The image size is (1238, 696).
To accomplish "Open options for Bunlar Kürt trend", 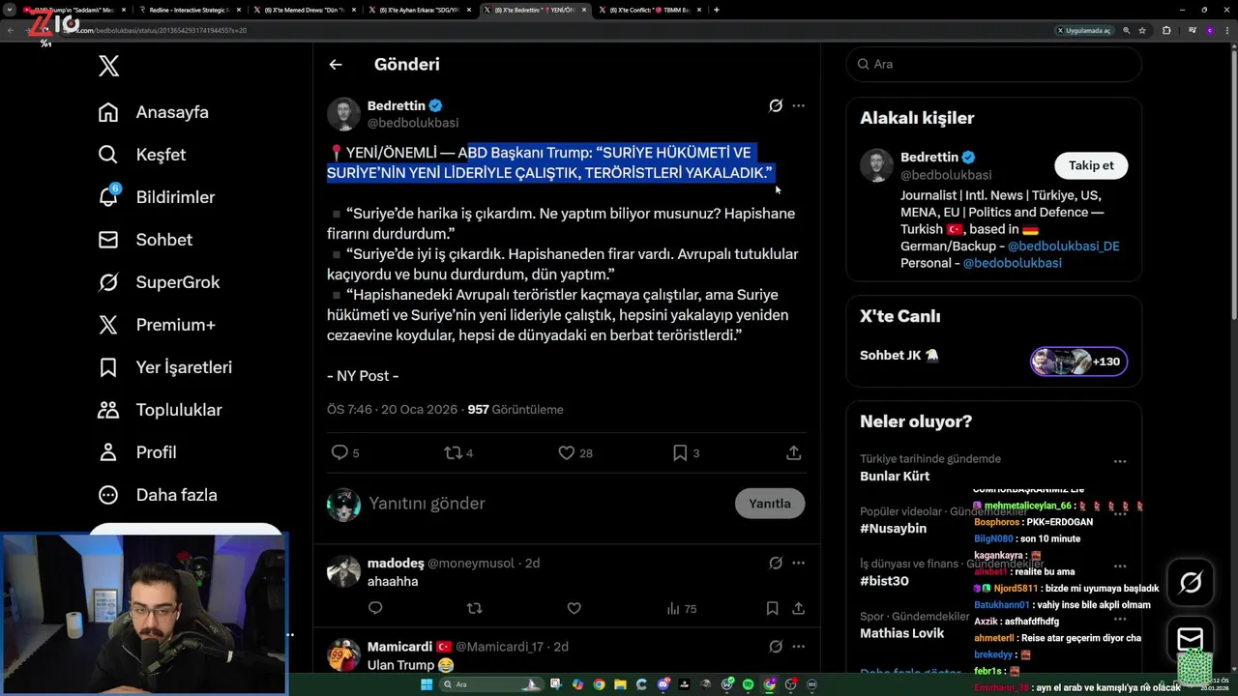I will click(1120, 462).
